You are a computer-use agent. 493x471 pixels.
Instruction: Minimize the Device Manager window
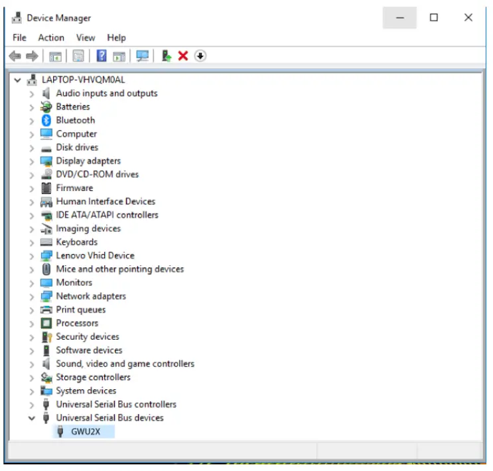pos(399,18)
